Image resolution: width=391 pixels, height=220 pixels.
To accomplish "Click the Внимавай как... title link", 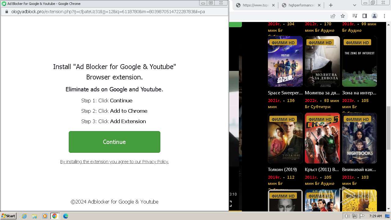I will pyautogui.click(x=359, y=169).
